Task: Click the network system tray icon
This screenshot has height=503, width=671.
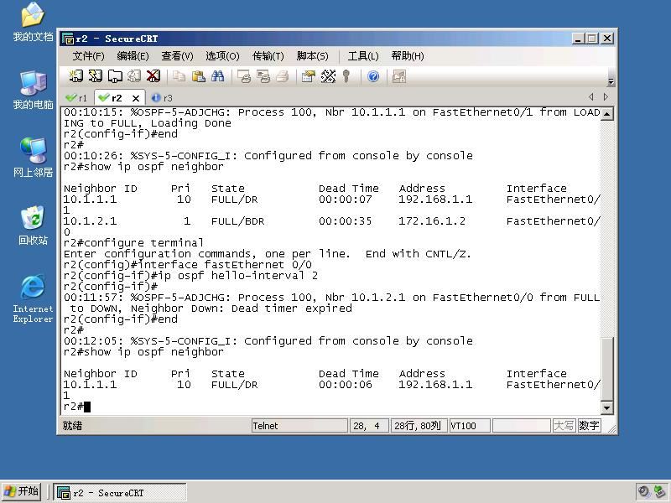Action: pyautogui.click(x=659, y=492)
